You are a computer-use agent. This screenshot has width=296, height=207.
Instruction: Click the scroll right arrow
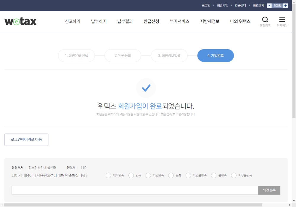coord(290,205)
